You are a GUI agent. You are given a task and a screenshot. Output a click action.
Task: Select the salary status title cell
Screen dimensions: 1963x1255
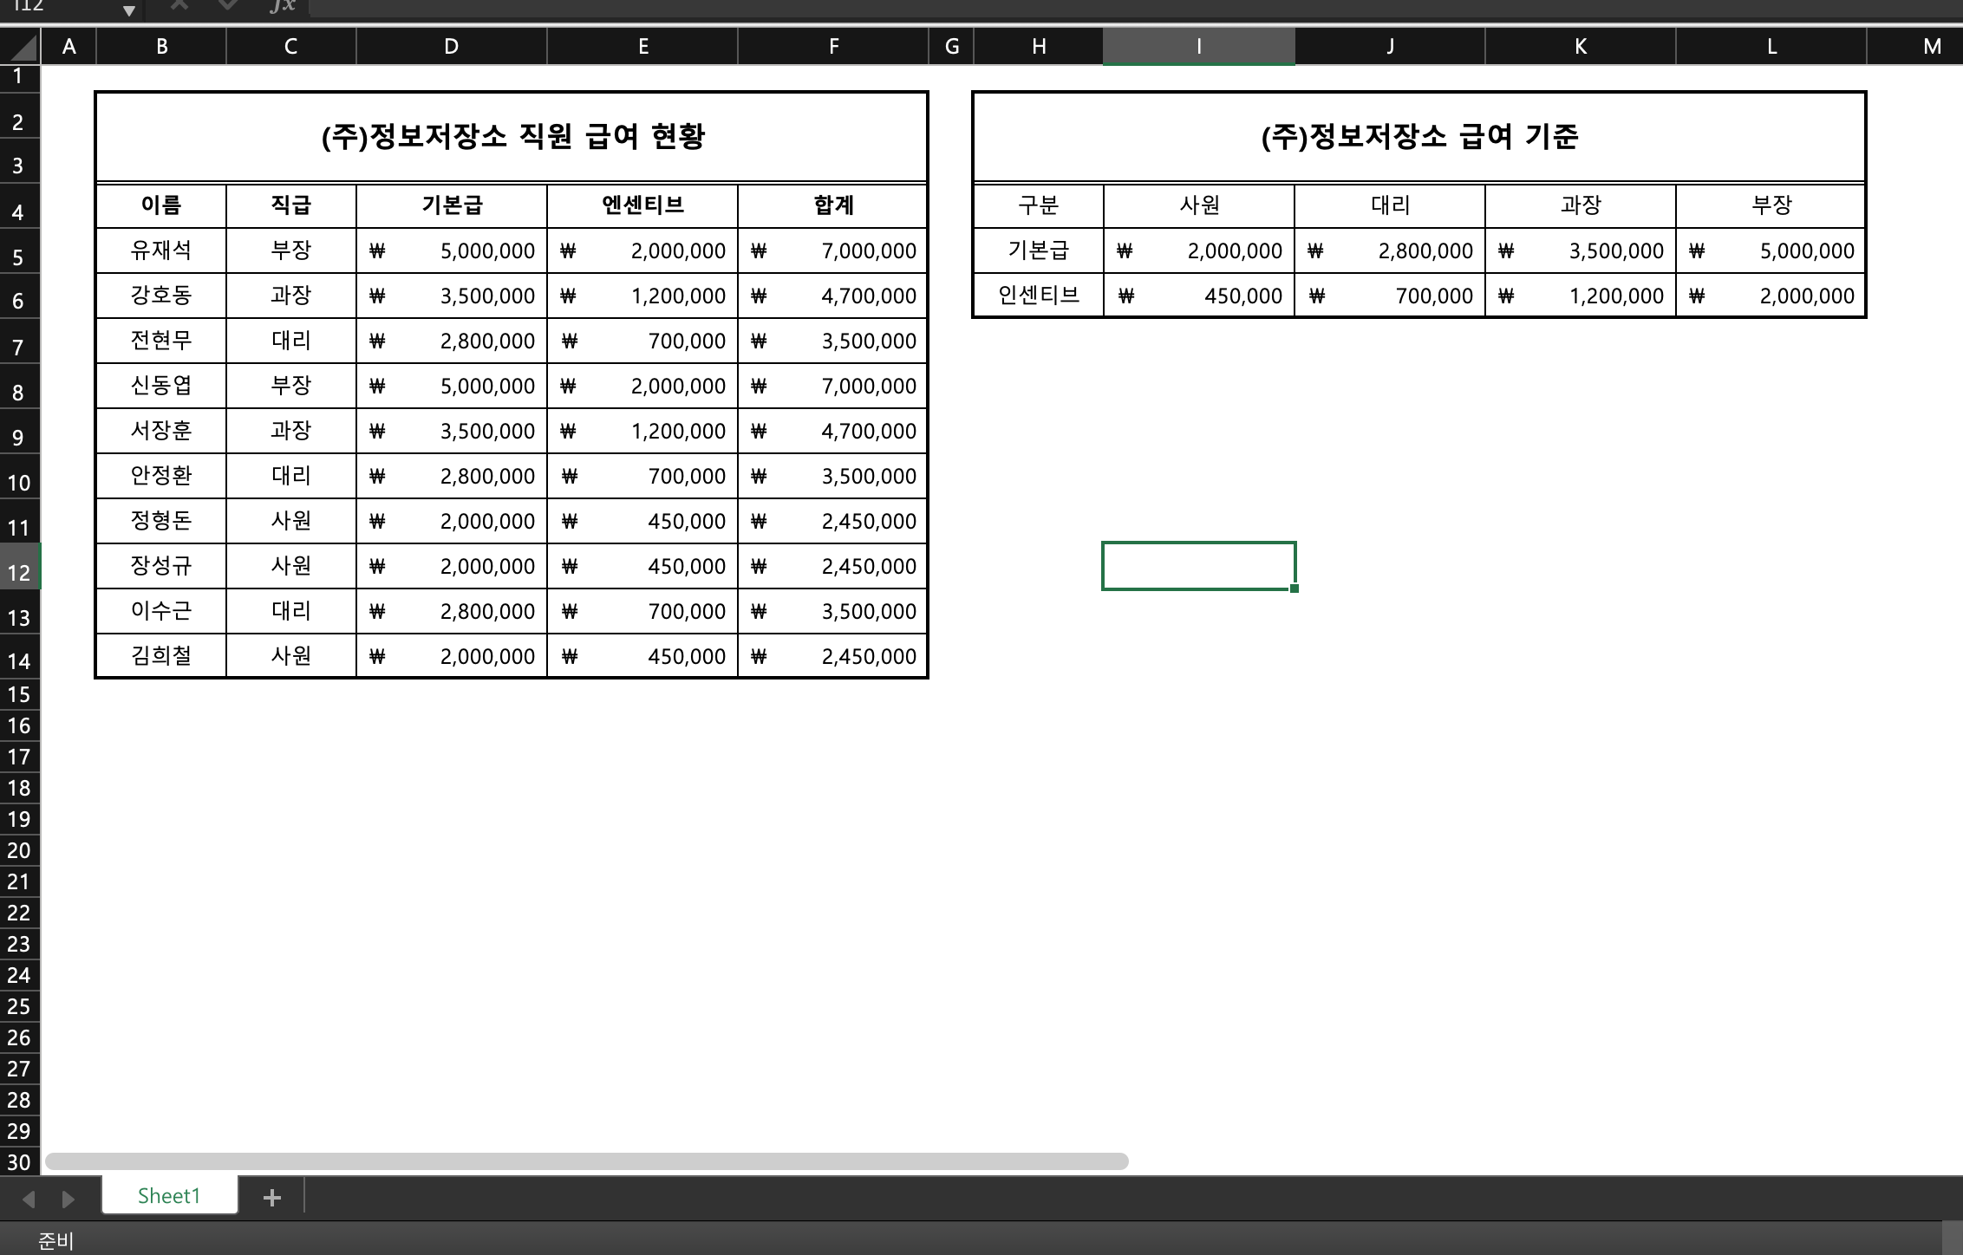pyautogui.click(x=512, y=137)
